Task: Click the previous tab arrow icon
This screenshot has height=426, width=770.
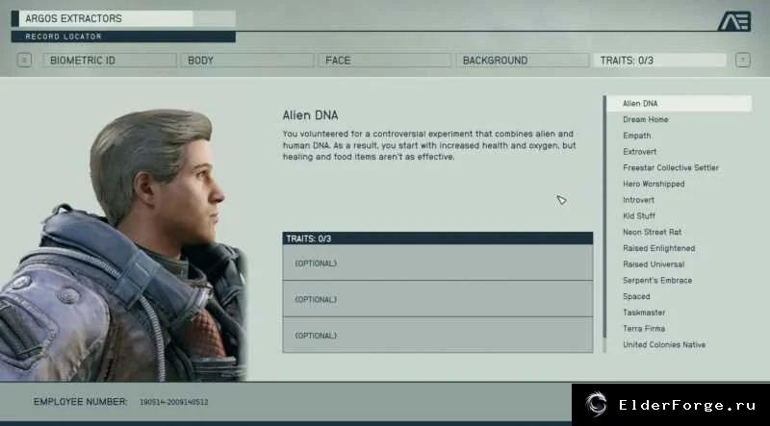Action: [24, 61]
